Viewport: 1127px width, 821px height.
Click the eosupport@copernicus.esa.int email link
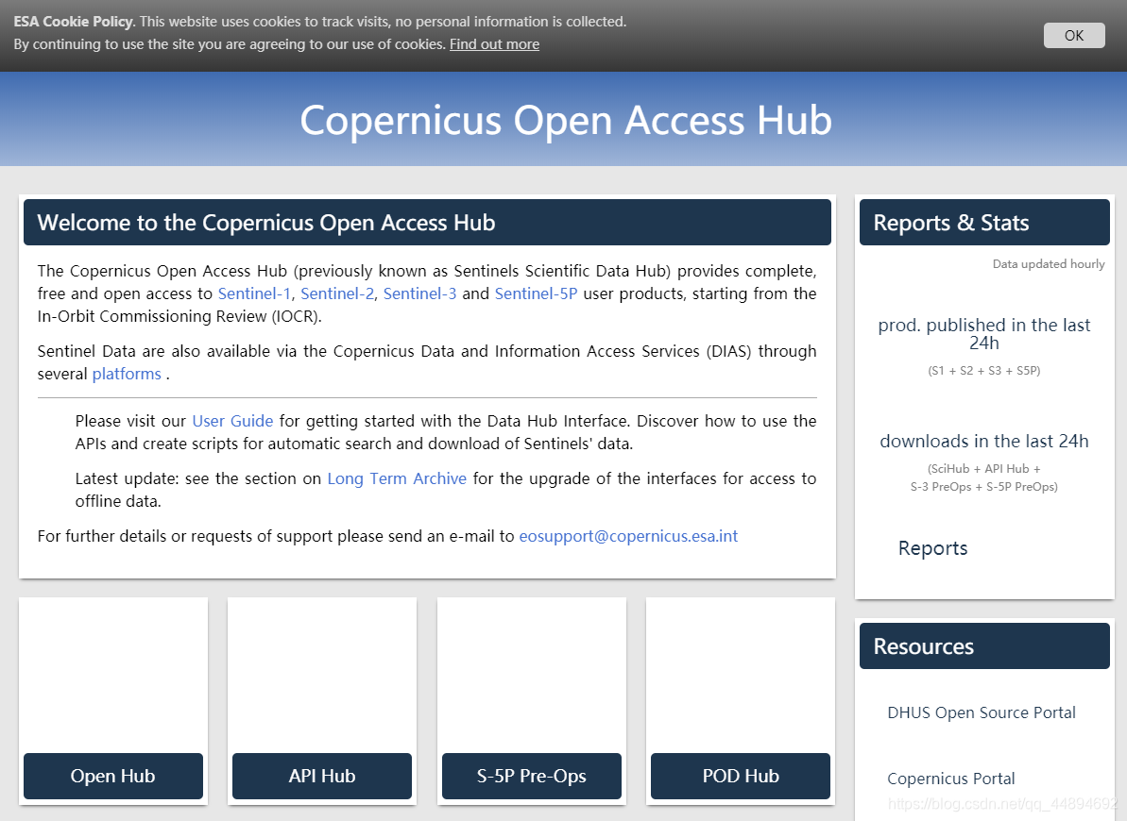pos(628,537)
